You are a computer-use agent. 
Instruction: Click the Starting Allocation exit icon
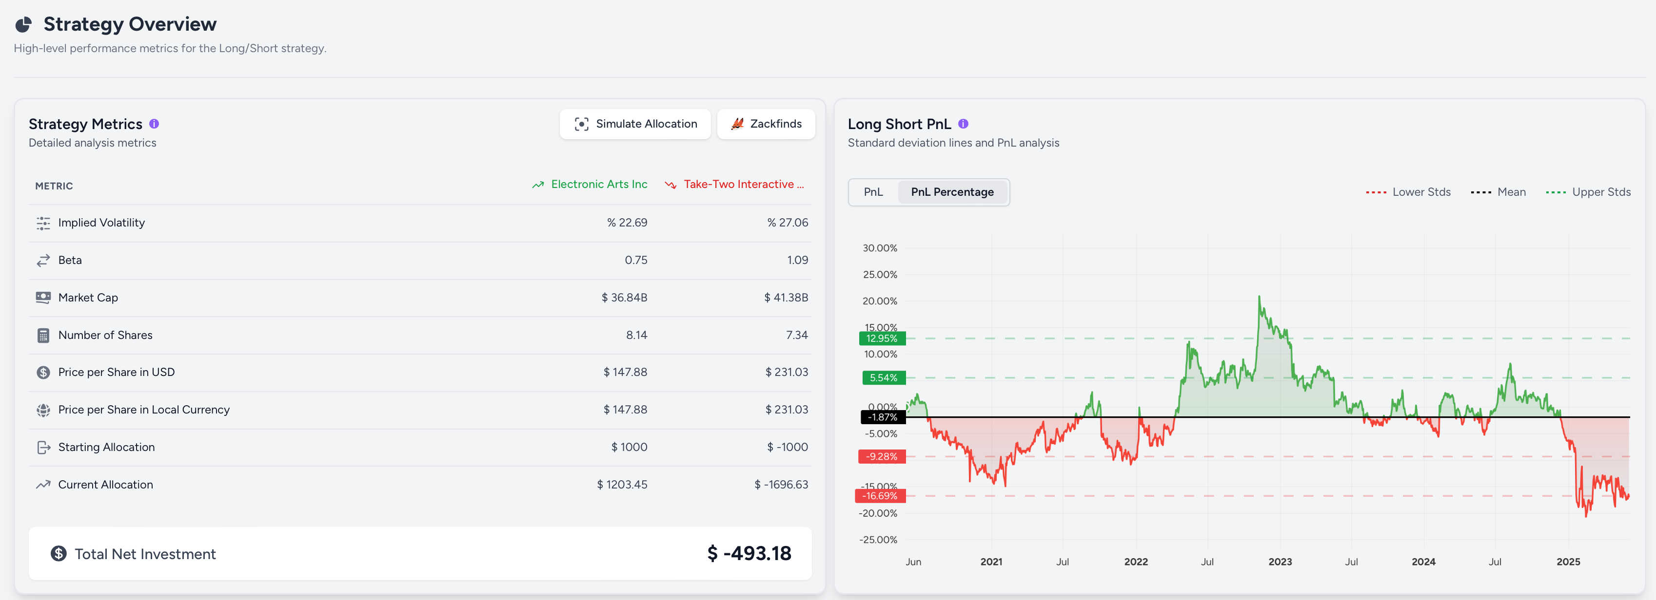pyautogui.click(x=43, y=447)
